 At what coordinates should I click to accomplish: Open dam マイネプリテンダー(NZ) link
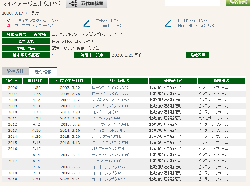click(x=35, y=26)
